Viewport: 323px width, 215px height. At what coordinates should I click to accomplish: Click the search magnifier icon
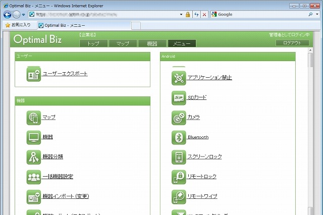[x=310, y=14]
